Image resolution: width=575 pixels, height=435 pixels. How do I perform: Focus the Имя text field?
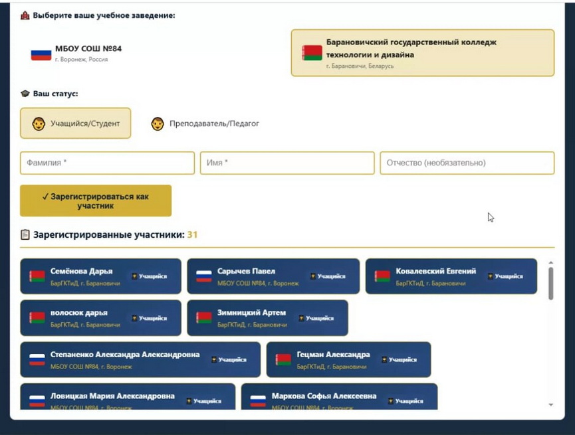[287, 163]
